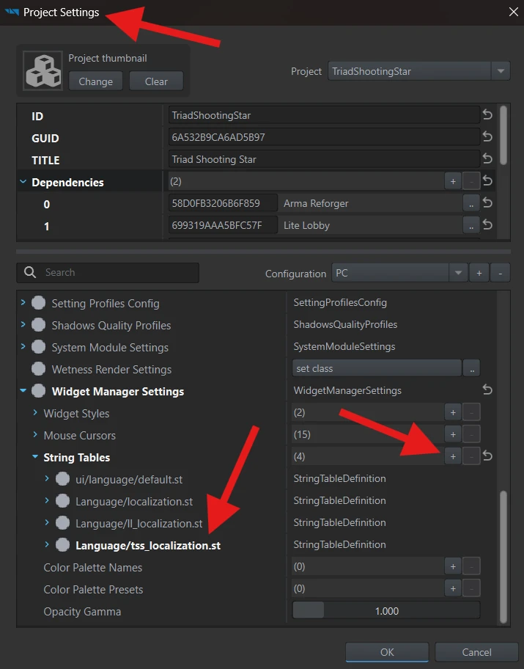Viewport: 524px width, 669px height.
Task: Open the Configuration PC dropdown
Action: [x=399, y=273]
